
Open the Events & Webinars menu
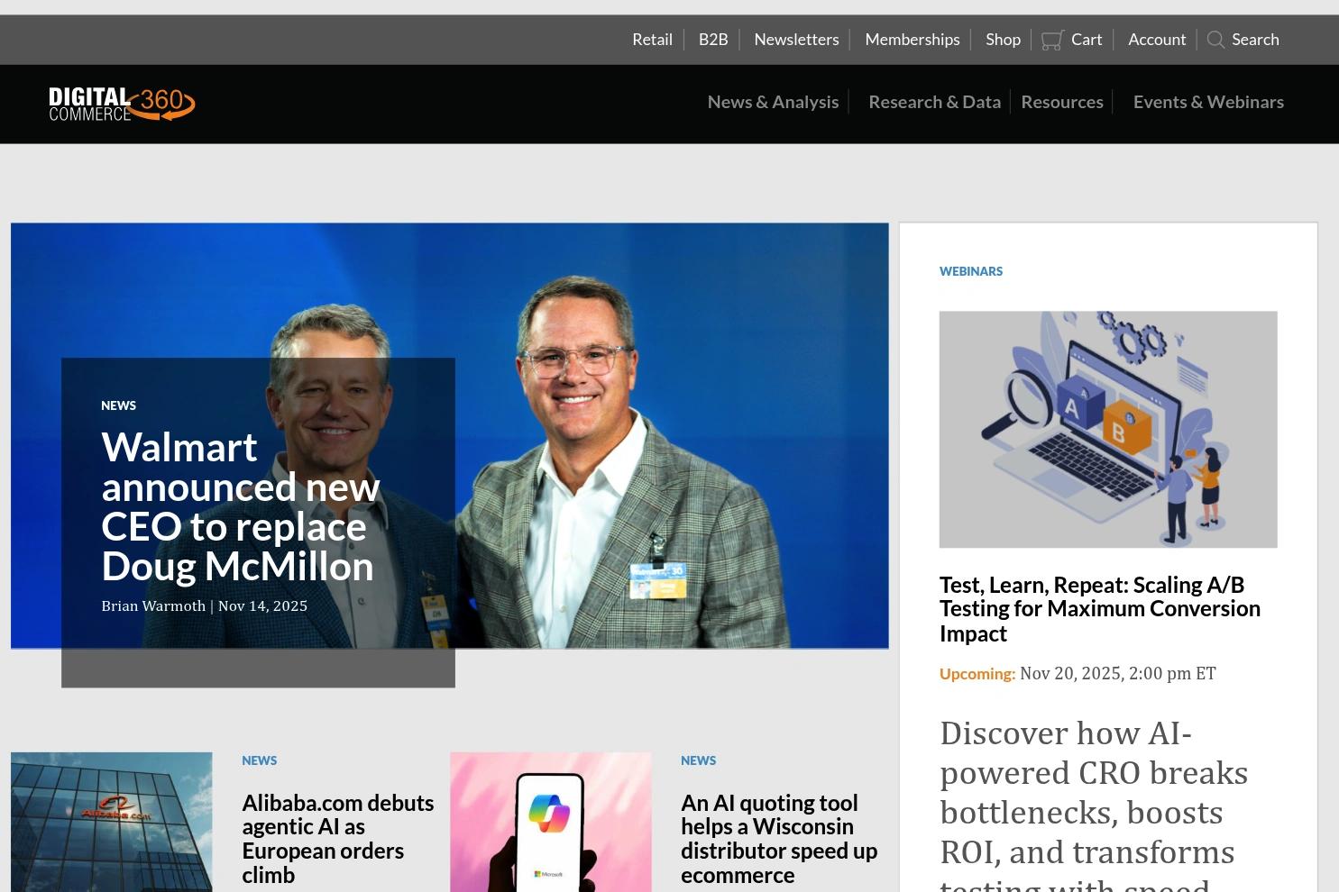click(1208, 101)
